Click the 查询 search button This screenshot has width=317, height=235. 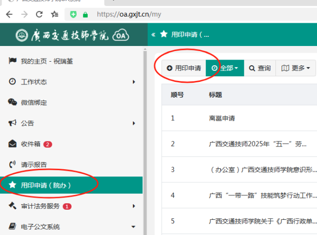260,68
